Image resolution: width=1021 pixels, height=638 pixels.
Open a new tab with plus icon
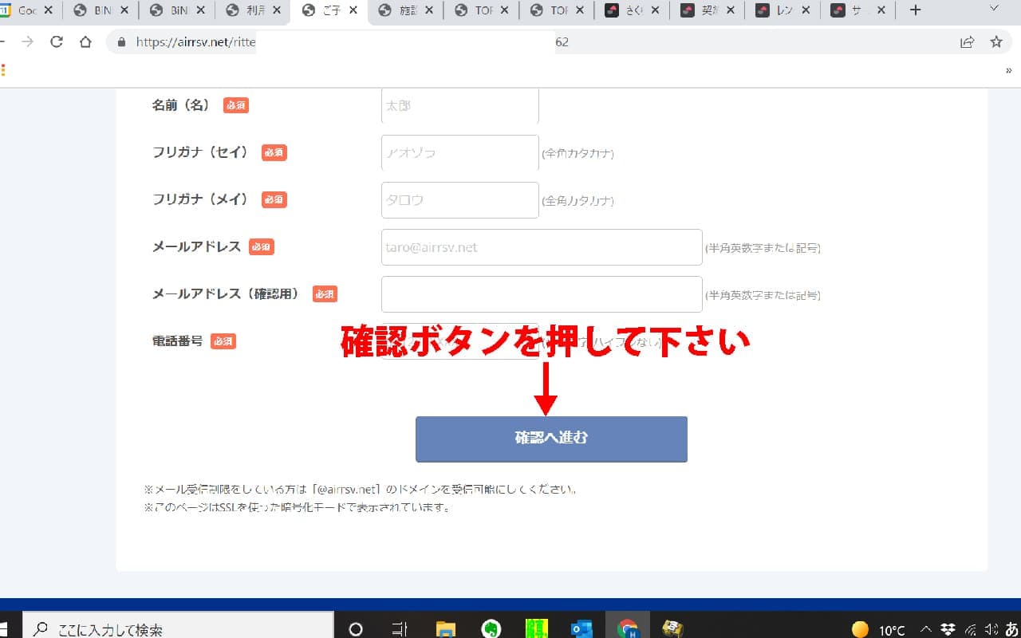click(915, 10)
